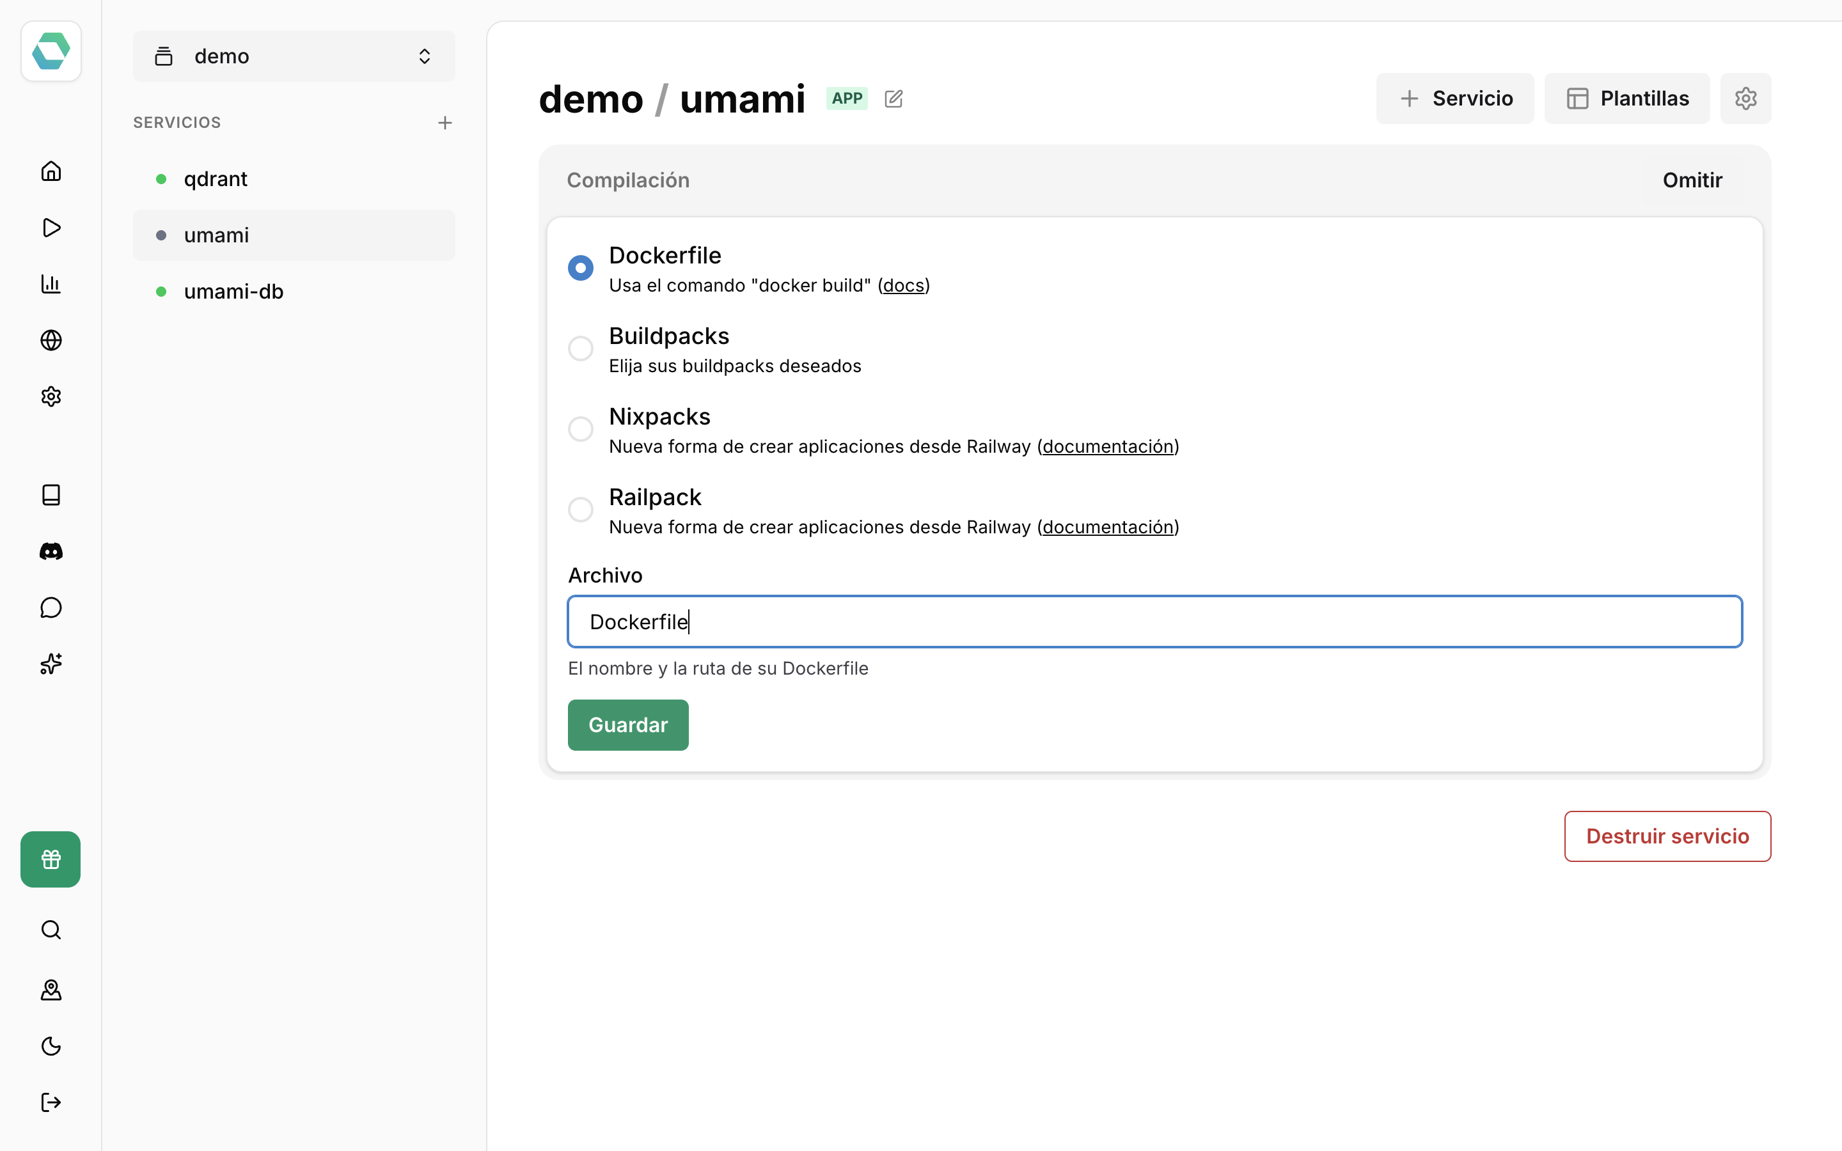Select the umami-db service
1842x1151 pixels.
click(x=294, y=292)
